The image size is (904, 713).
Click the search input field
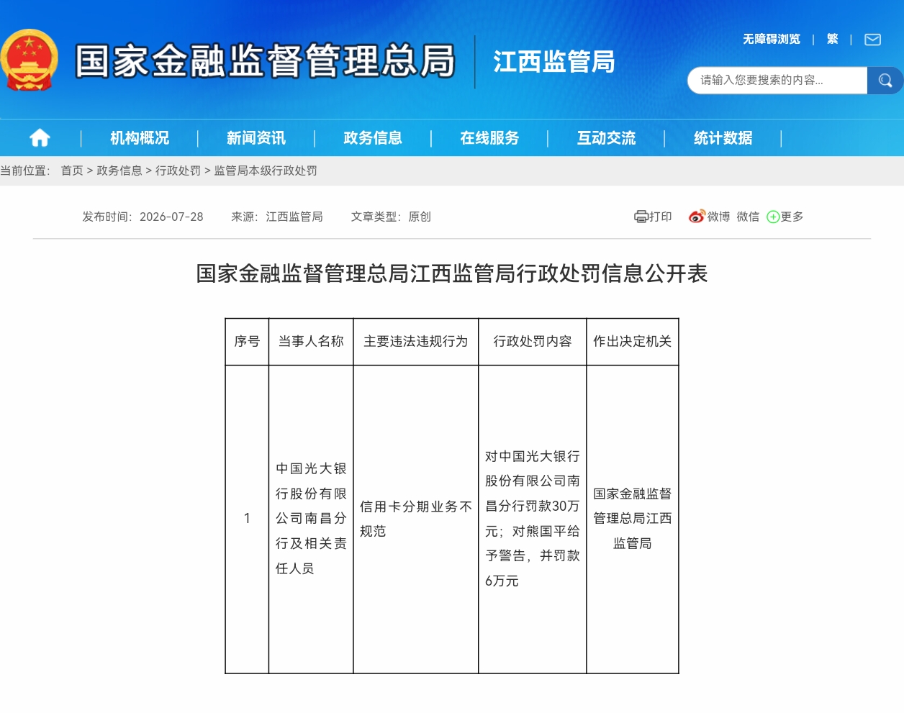click(777, 81)
